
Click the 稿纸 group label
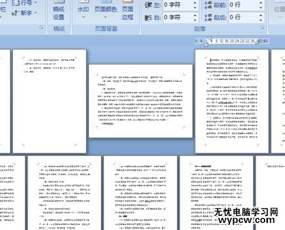59,29
